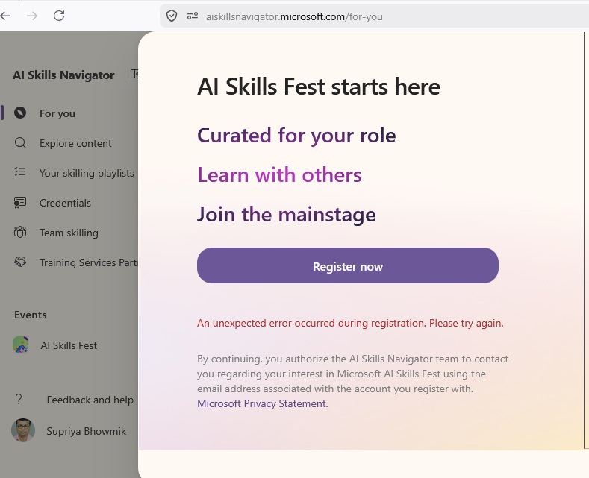Click the AI Skills Fest starts here title
Image resolution: width=589 pixels, height=478 pixels.
point(319,87)
